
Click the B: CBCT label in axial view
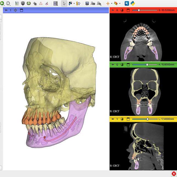coord(115,57)
